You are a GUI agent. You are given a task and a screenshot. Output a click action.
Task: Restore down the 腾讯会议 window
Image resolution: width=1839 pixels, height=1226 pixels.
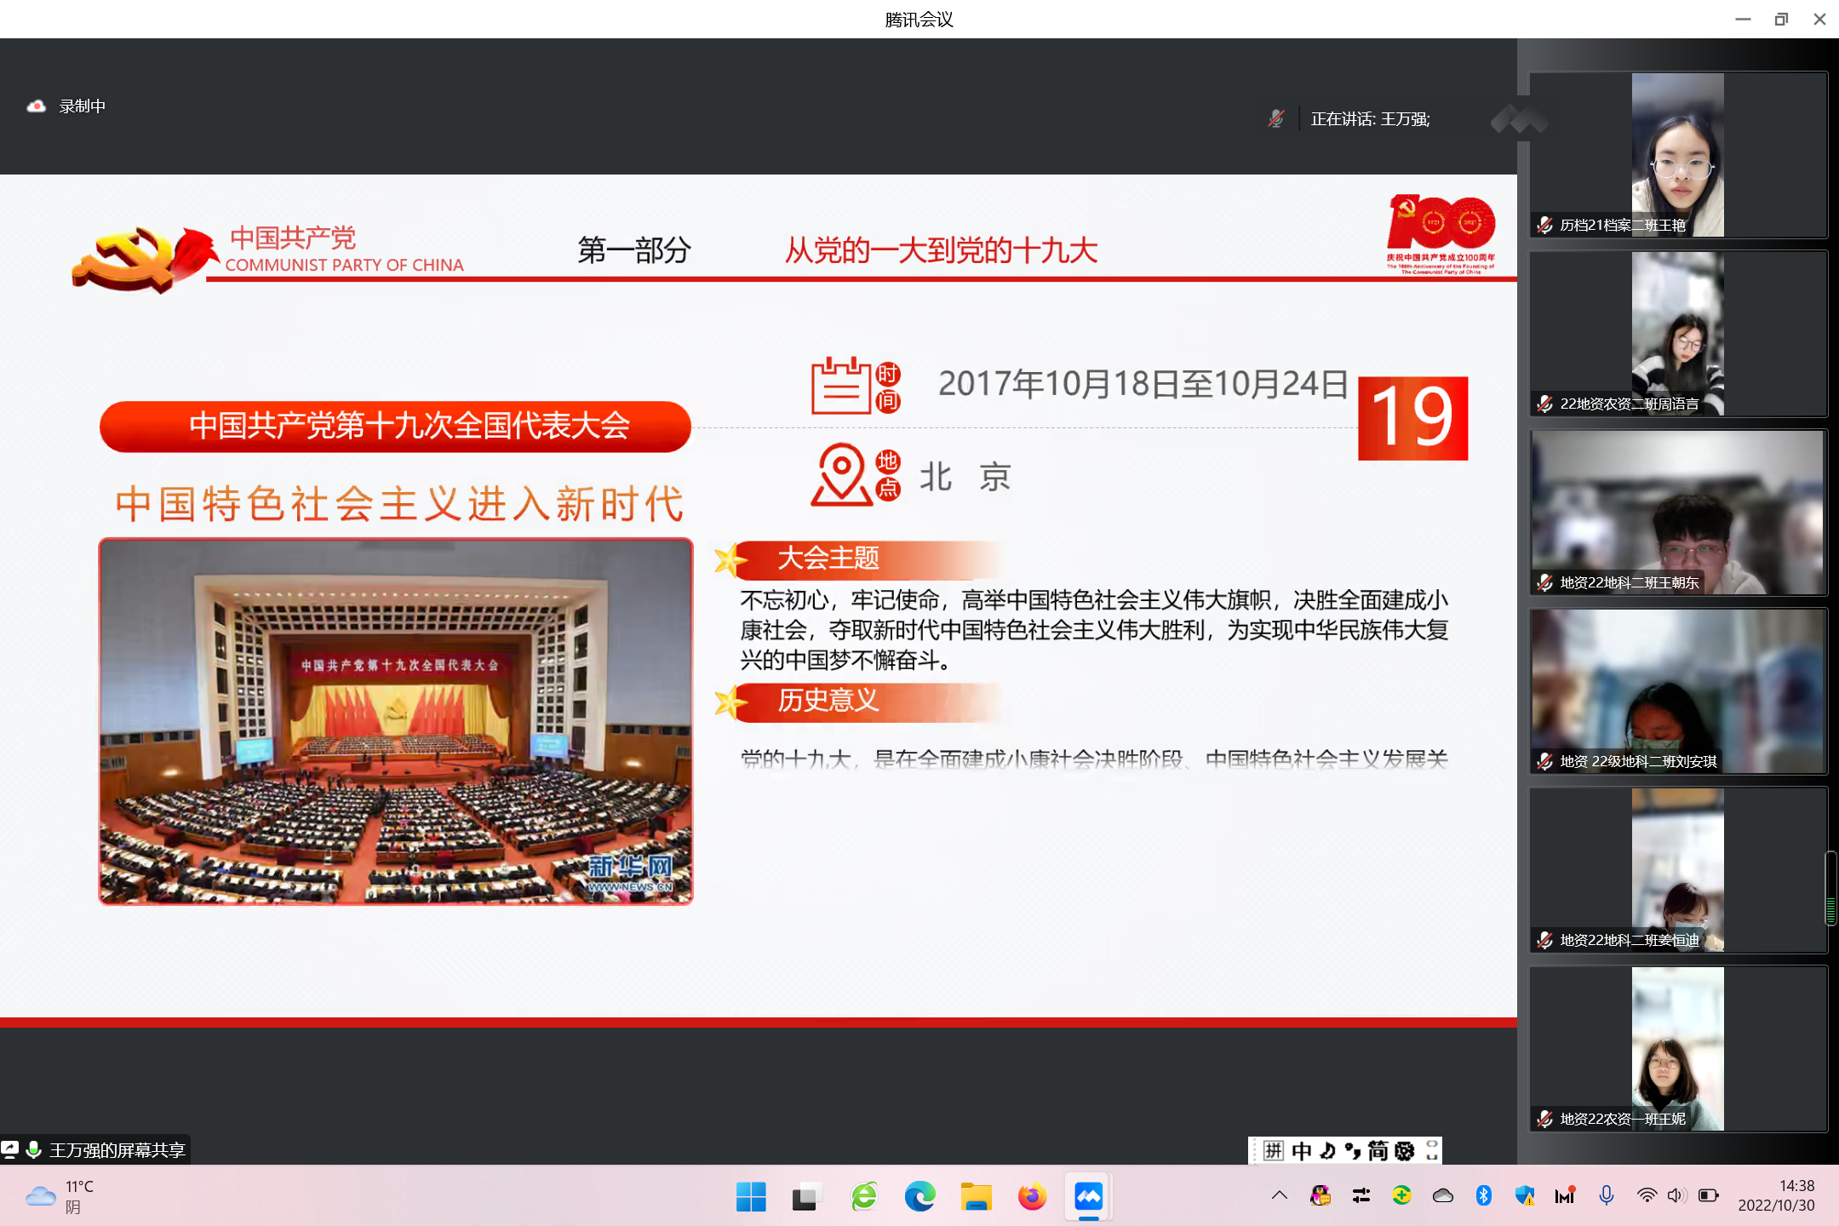[x=1781, y=19]
